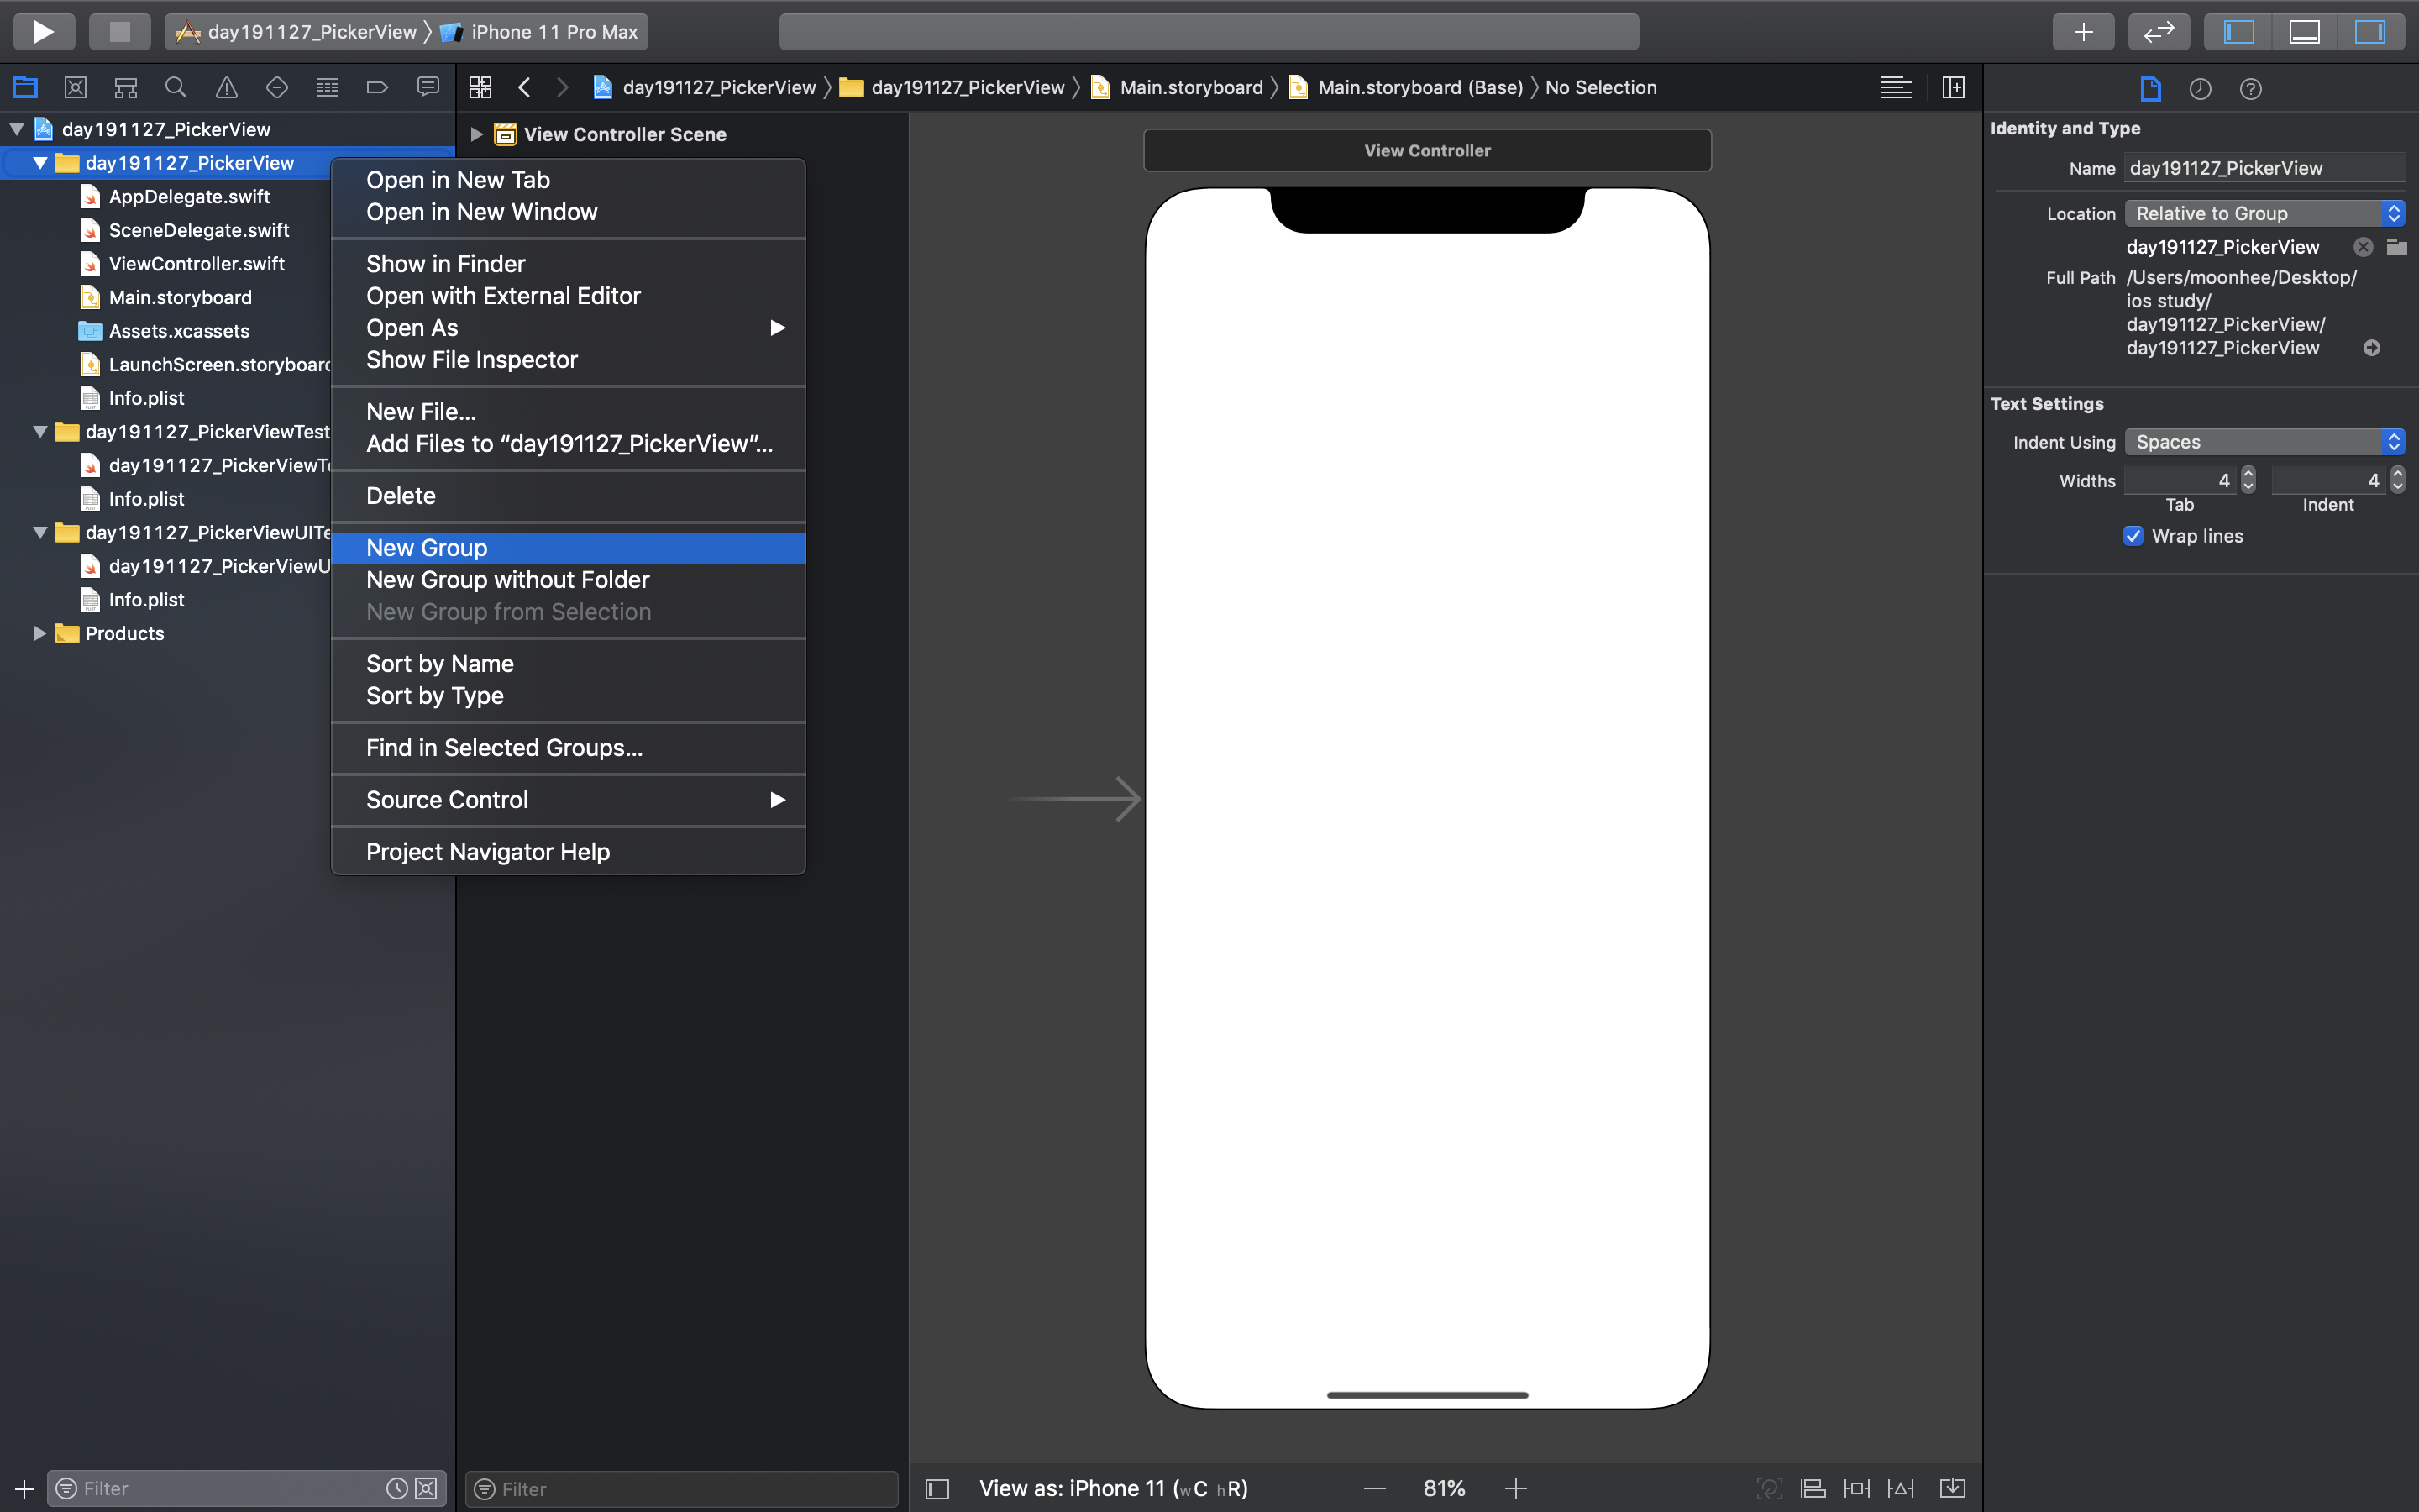Toggle the Inspectors panel visibility
Image resolution: width=2419 pixels, height=1512 pixels.
pos(2369,31)
